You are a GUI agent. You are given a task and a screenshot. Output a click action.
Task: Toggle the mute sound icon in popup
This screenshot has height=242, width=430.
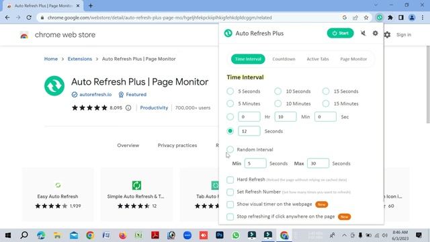pyautogui.click(x=363, y=33)
